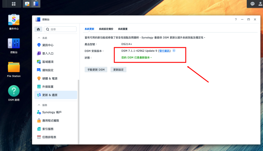Image resolution: width=263 pixels, height=151 pixels.
Task: Open 任務排程表 in the sidebar
Action: (x=49, y=137)
